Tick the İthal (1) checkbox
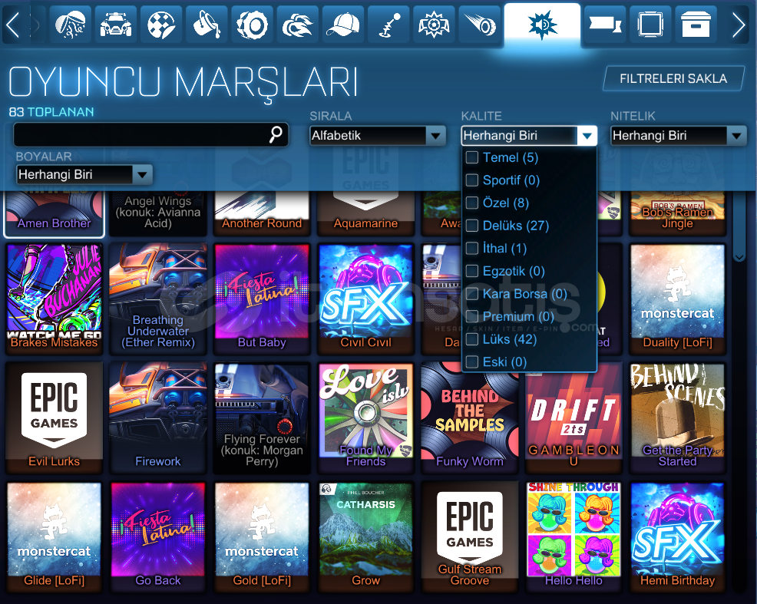The image size is (757, 604). pyautogui.click(x=472, y=248)
